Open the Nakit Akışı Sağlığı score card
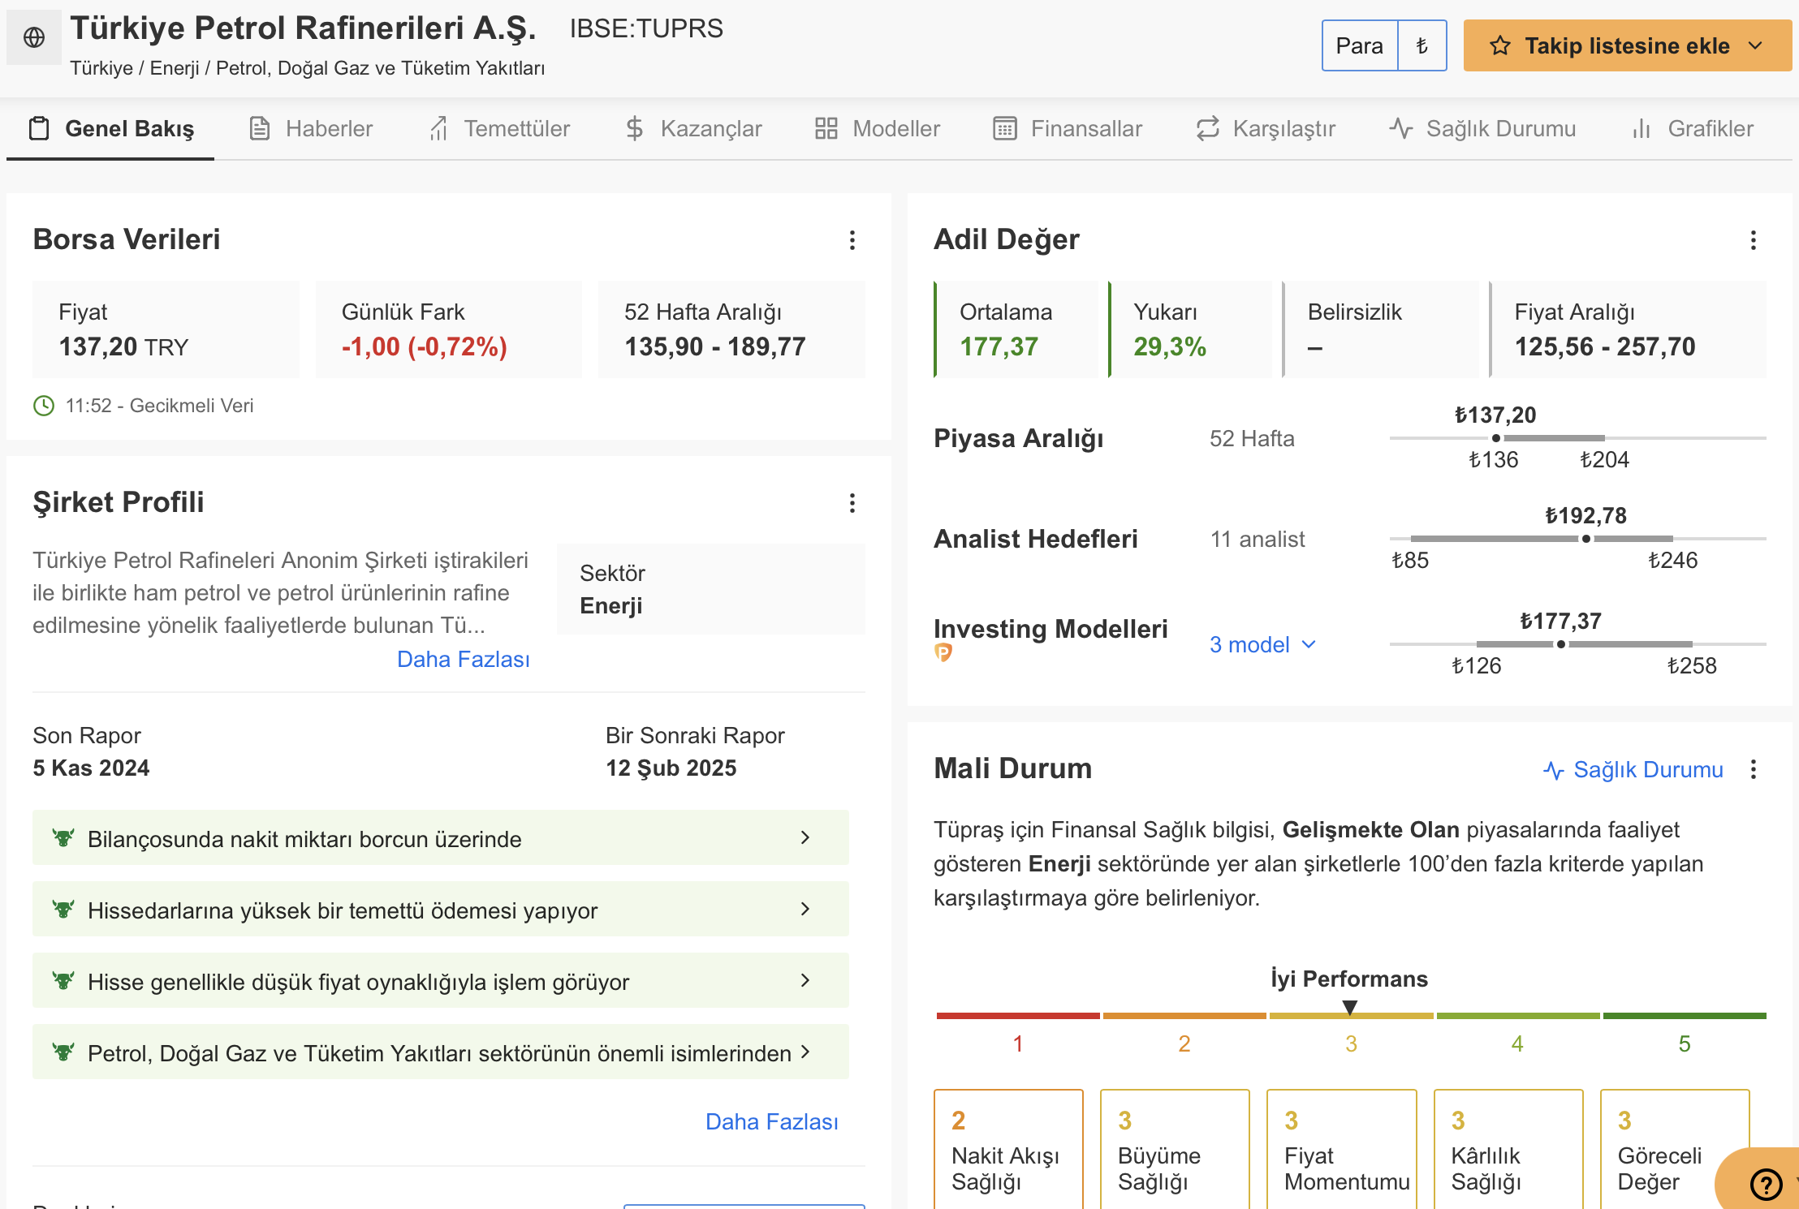This screenshot has height=1209, width=1799. 1009,1149
